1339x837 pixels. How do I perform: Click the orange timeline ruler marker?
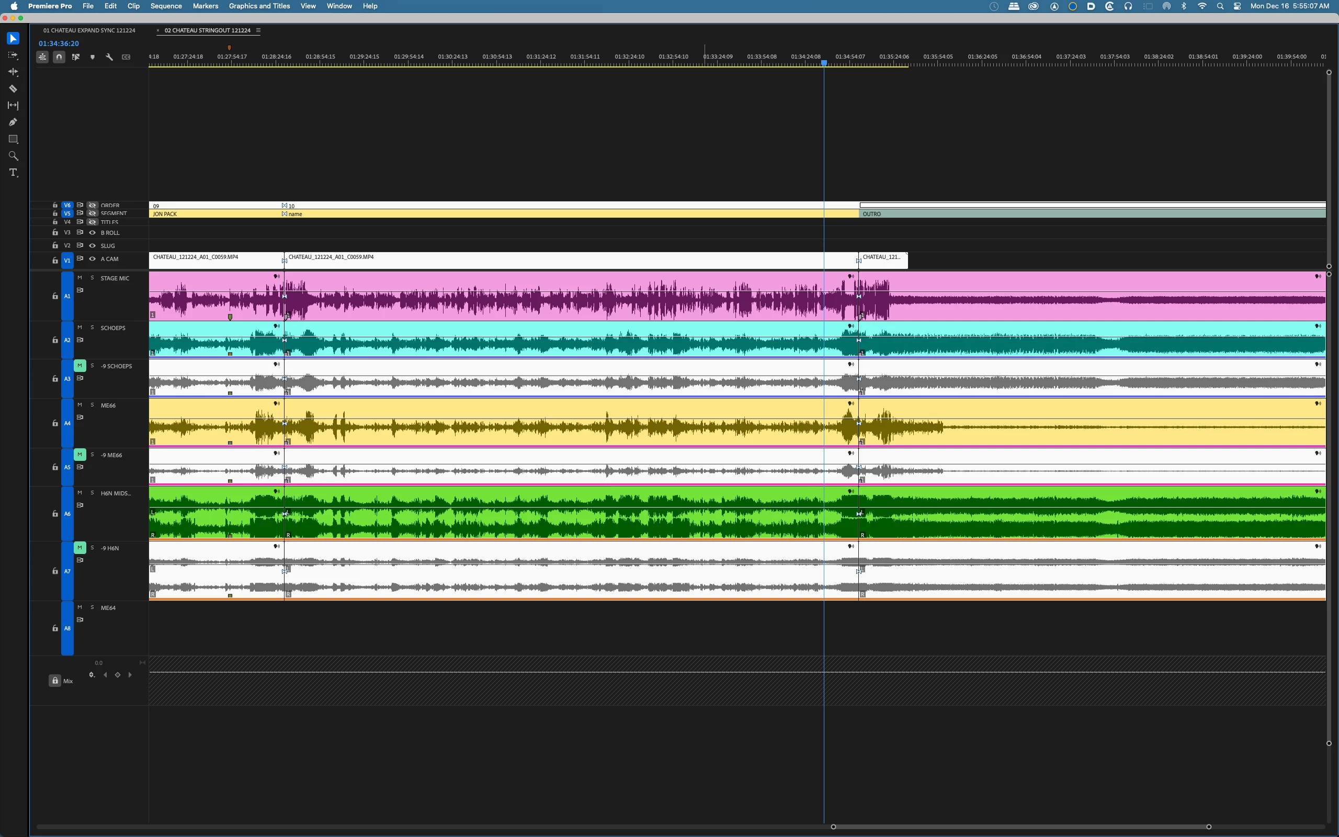click(x=229, y=48)
